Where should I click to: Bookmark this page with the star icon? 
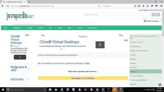pyautogui.click(x=135, y=6)
